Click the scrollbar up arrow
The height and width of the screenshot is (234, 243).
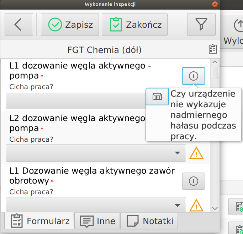tap(215, 62)
